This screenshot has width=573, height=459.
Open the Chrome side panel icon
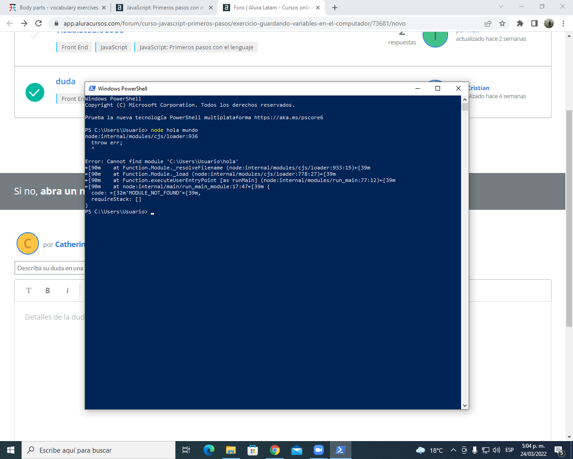[x=534, y=23]
